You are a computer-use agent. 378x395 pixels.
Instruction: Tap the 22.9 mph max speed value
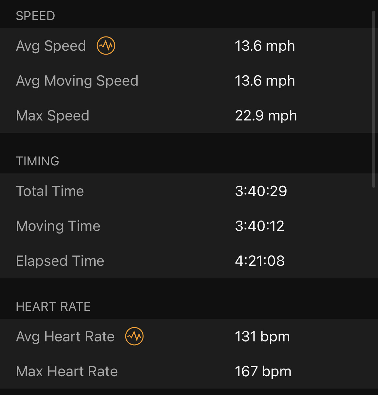point(266,116)
